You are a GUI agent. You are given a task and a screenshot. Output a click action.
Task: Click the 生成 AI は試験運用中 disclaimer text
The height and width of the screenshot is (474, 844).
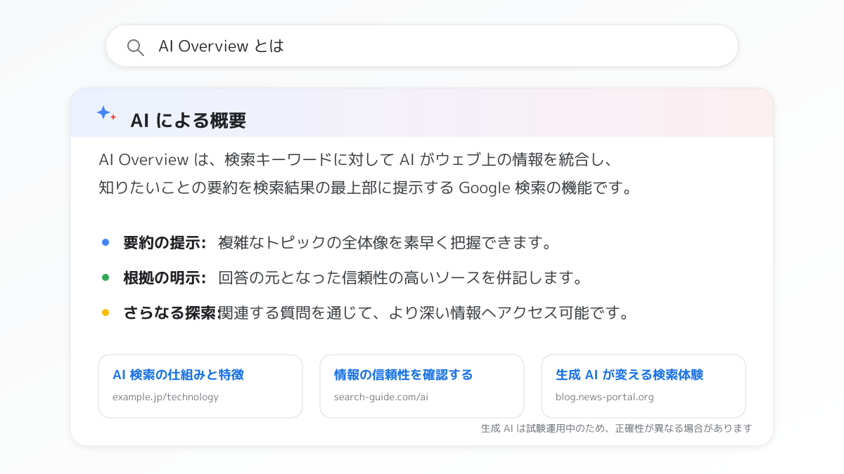(x=617, y=428)
